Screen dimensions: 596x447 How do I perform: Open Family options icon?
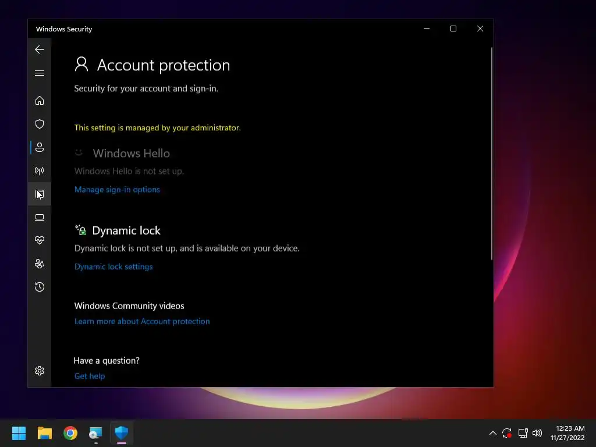pyautogui.click(x=40, y=264)
